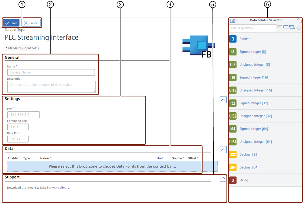The height and width of the screenshot is (204, 304).
Task: Click the refresh arrow icon
Action: click(299, 28)
